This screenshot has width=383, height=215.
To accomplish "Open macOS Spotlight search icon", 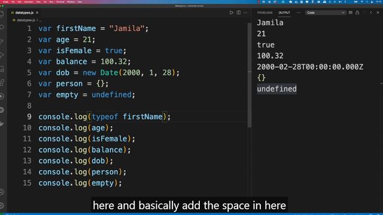I will coord(367,2).
